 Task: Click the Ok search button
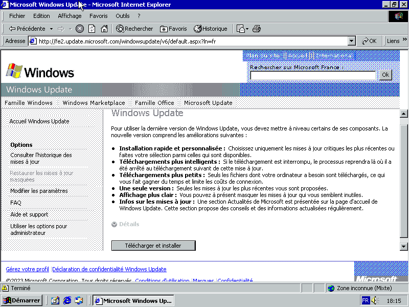385,75
